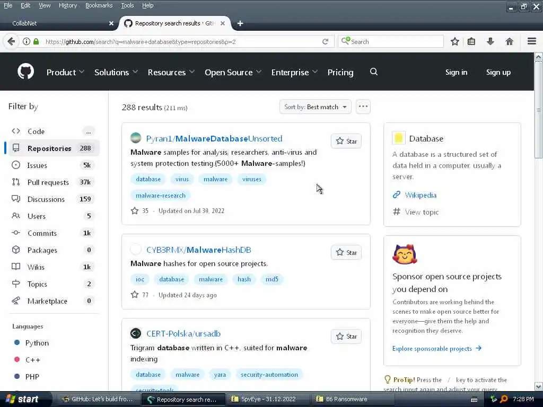Click the malware-research topic tag

tap(160, 195)
